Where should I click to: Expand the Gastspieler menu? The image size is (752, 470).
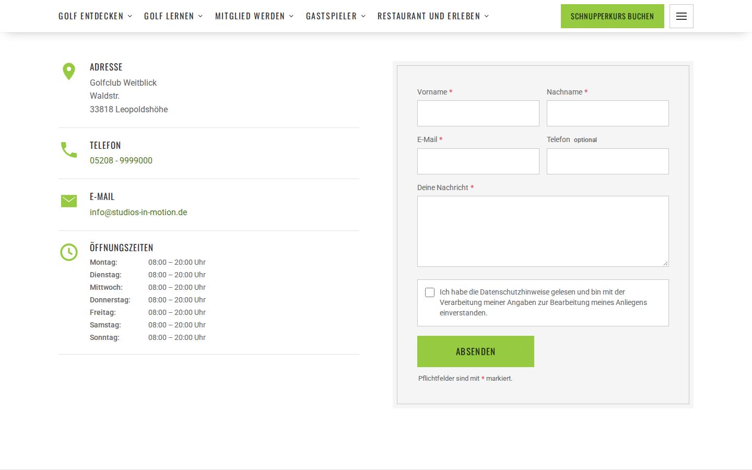pos(336,16)
